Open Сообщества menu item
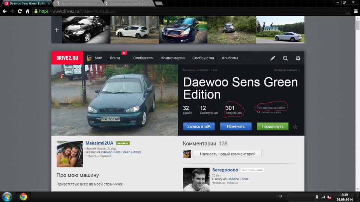 point(203,58)
